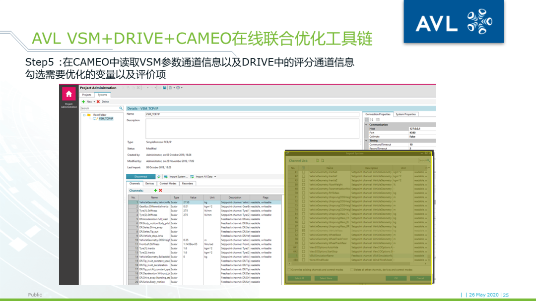Click the red Delete X icon
This screenshot has width=536, height=301.
coord(98,101)
